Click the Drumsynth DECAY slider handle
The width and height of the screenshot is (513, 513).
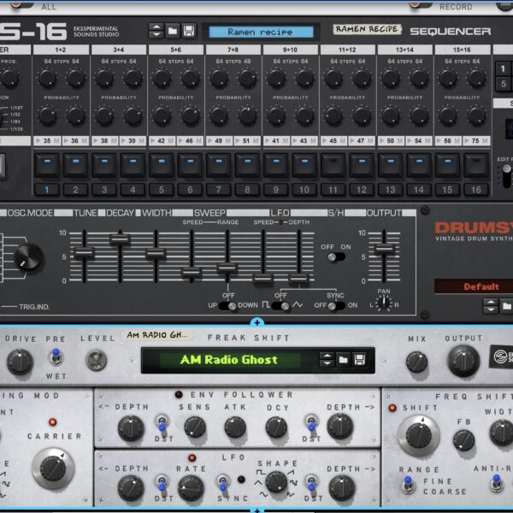pyautogui.click(x=120, y=239)
